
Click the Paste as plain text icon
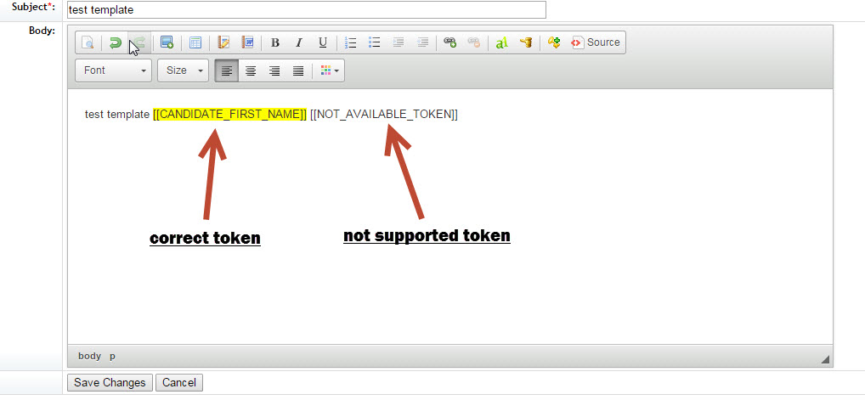tap(223, 42)
